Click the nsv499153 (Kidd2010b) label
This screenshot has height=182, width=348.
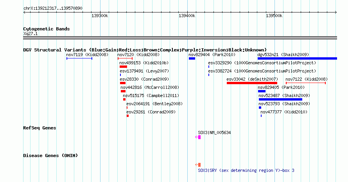144,63
